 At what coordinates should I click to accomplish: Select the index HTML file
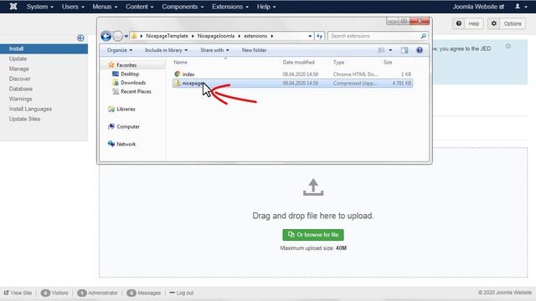292,74
